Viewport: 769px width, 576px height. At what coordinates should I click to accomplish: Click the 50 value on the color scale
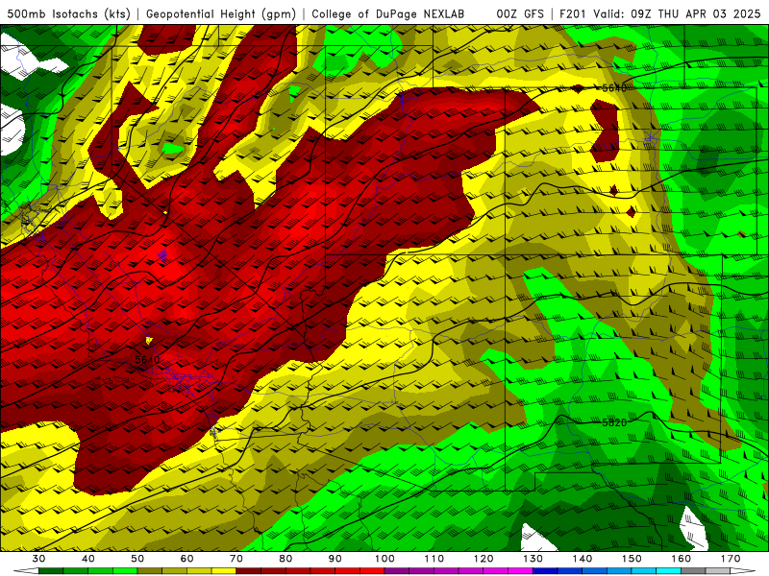coord(137,559)
